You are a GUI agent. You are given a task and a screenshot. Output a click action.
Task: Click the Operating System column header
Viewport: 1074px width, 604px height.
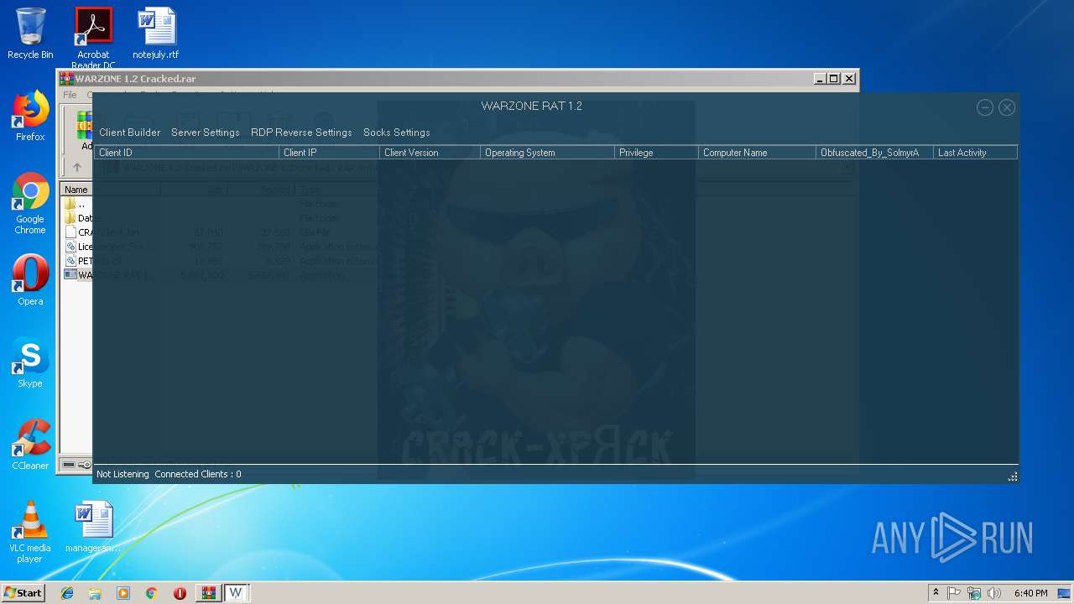(x=547, y=153)
